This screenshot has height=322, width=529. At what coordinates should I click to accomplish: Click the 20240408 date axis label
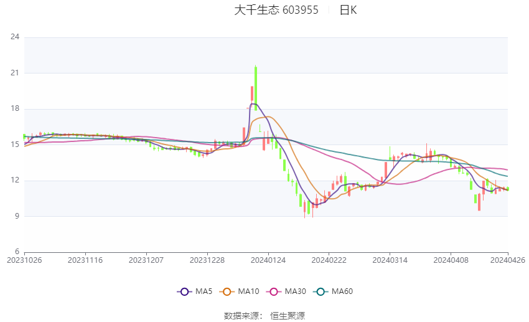click(451, 260)
